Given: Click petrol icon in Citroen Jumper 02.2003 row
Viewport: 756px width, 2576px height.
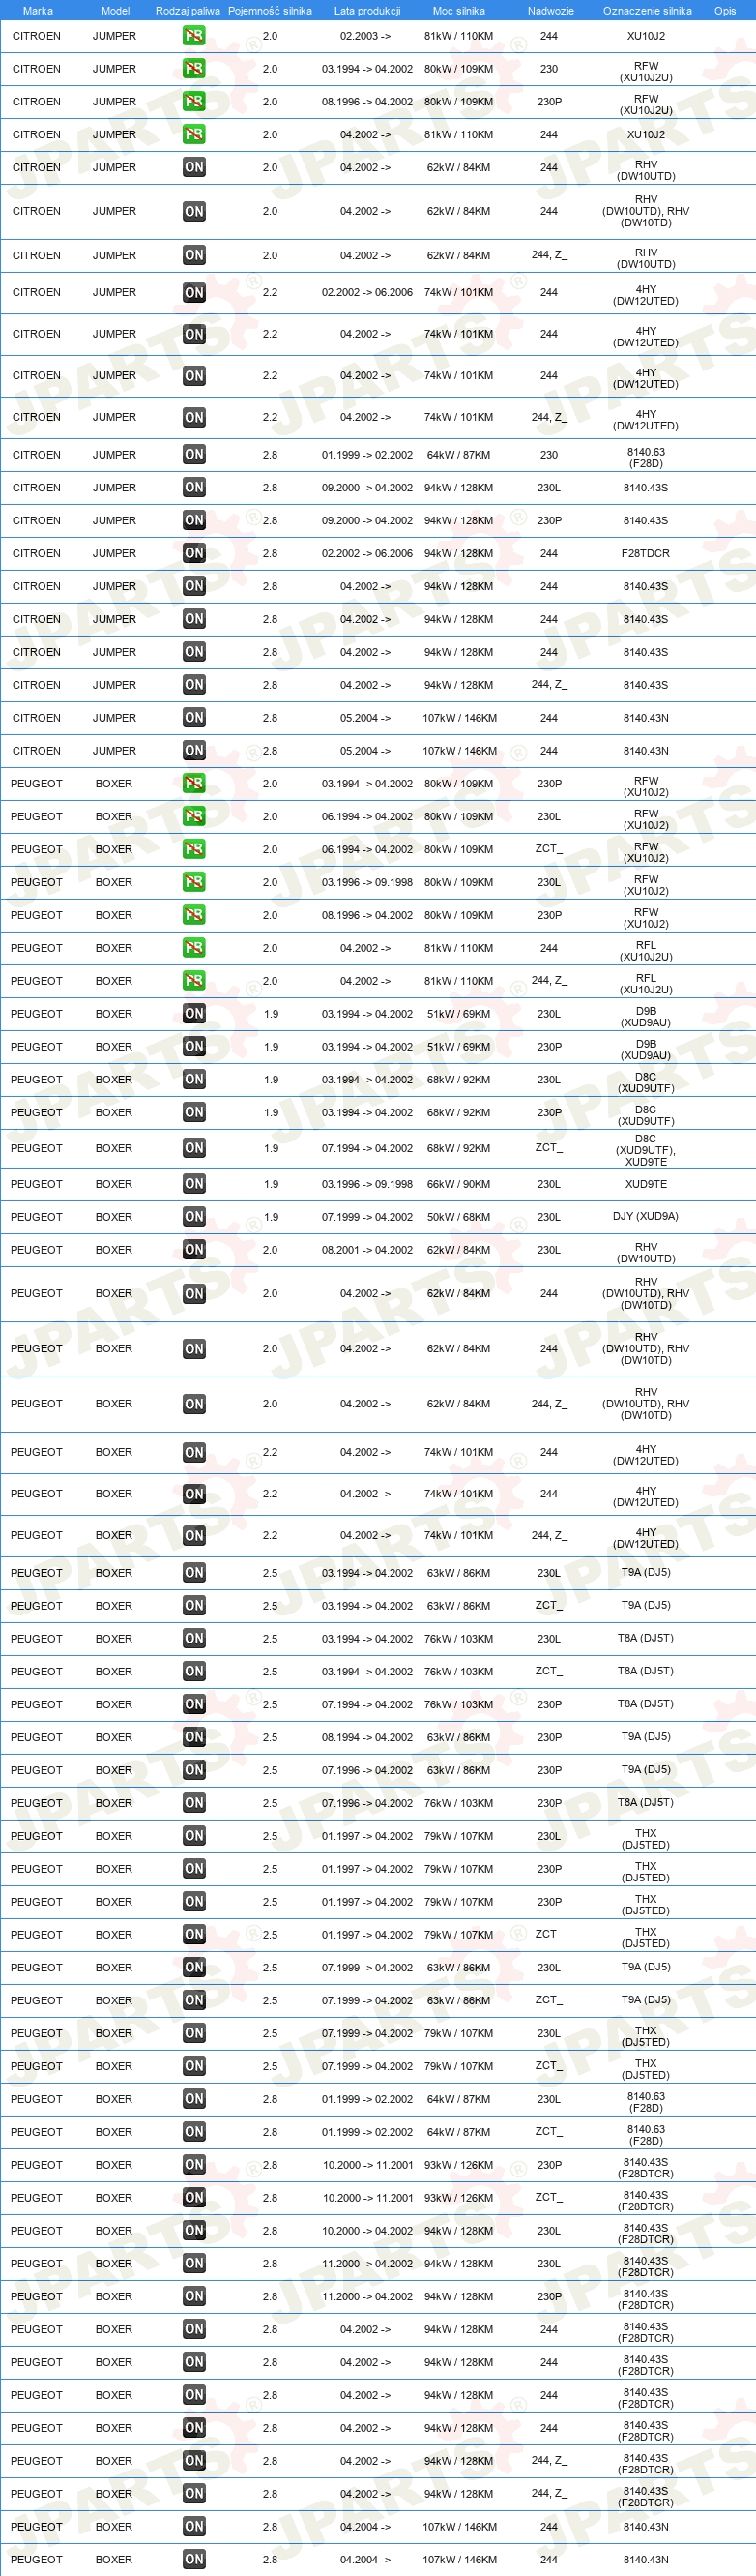Looking at the screenshot, I should tap(194, 36).
